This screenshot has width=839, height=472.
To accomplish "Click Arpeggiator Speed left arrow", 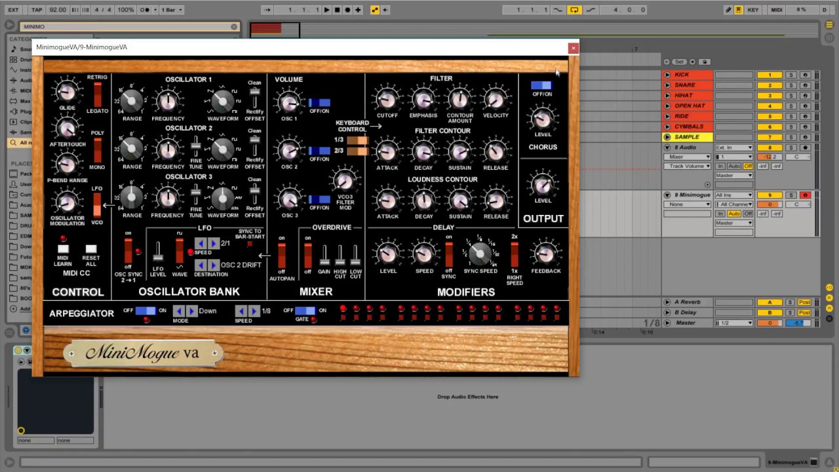I will pyautogui.click(x=241, y=311).
